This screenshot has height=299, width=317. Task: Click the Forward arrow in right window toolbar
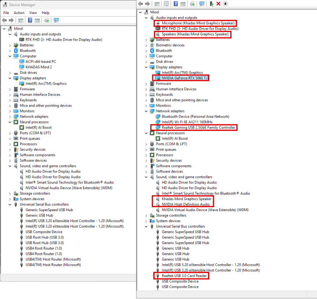click(x=147, y=4)
